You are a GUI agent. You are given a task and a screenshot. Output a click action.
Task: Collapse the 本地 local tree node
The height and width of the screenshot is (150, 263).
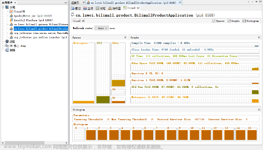pyautogui.click(x=3, y=7)
